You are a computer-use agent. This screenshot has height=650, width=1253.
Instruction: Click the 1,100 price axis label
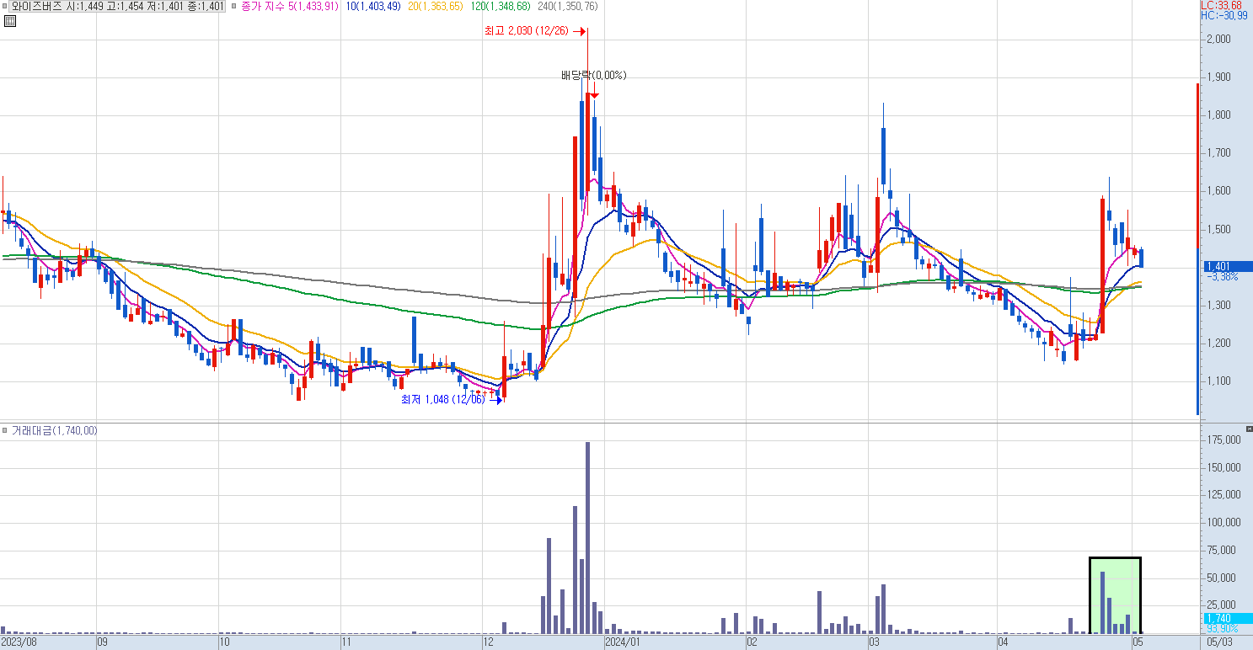[1218, 381]
